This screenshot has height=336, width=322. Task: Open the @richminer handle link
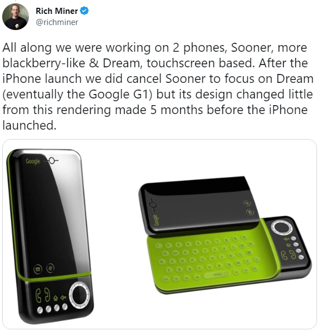(x=57, y=22)
